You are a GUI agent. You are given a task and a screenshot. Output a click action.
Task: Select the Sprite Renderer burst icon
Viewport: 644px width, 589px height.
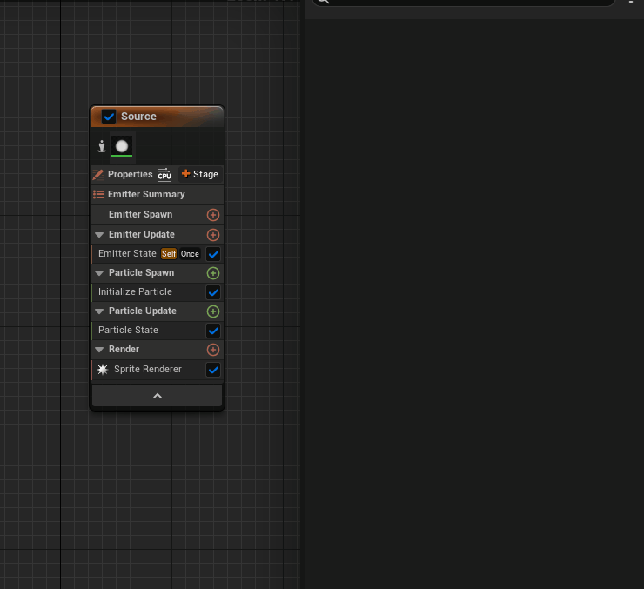103,370
